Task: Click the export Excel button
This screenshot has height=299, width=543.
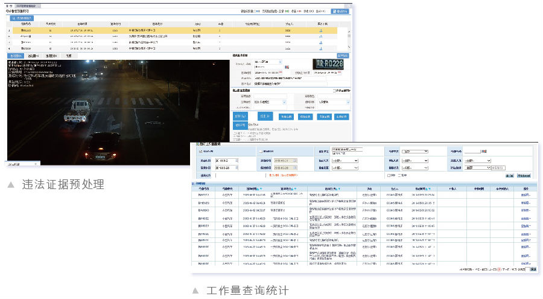Action: (x=524, y=176)
